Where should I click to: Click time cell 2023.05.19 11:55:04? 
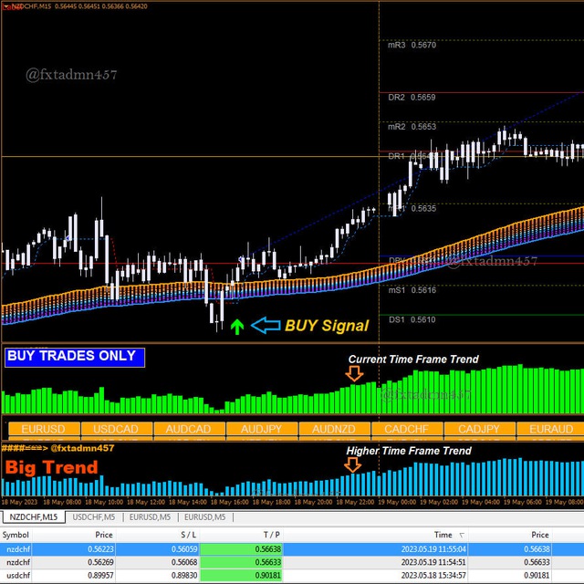(x=433, y=549)
